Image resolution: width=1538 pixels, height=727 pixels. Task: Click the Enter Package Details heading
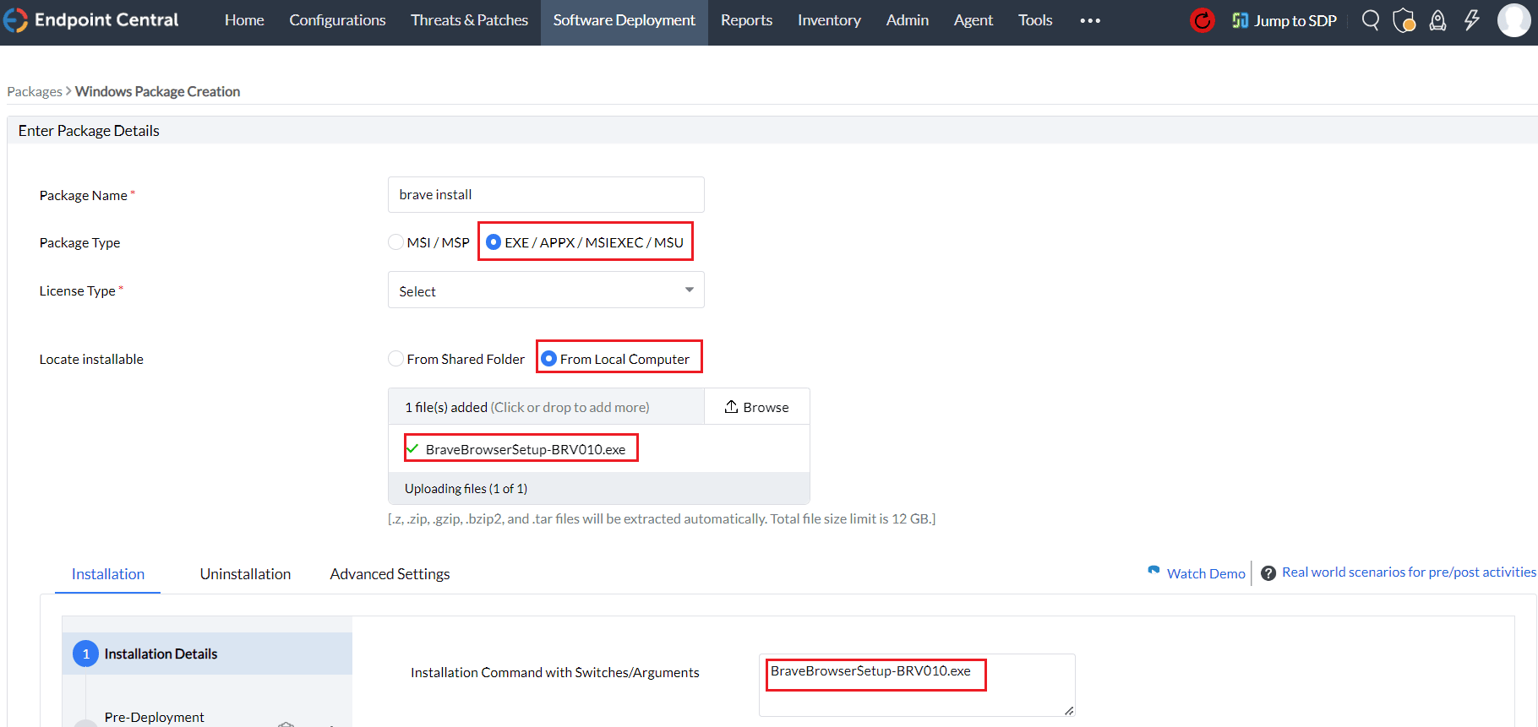(x=89, y=131)
